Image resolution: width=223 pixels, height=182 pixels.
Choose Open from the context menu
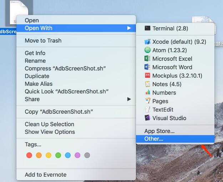[x=32, y=20]
